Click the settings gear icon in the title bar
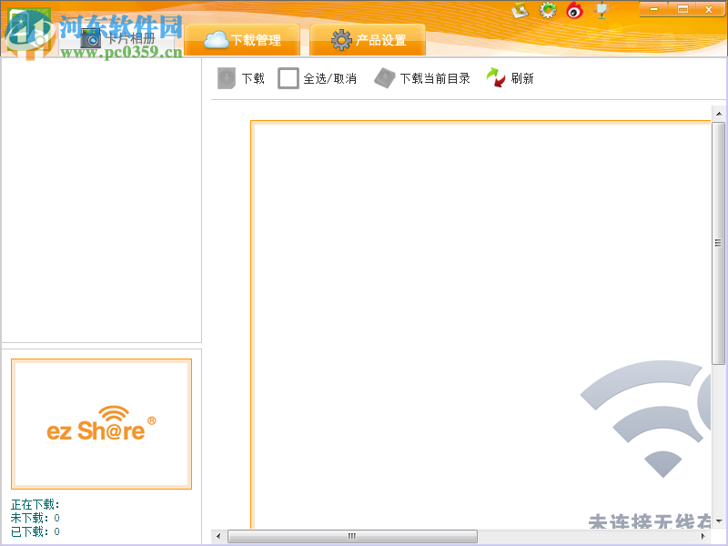728x546 pixels. 547,10
